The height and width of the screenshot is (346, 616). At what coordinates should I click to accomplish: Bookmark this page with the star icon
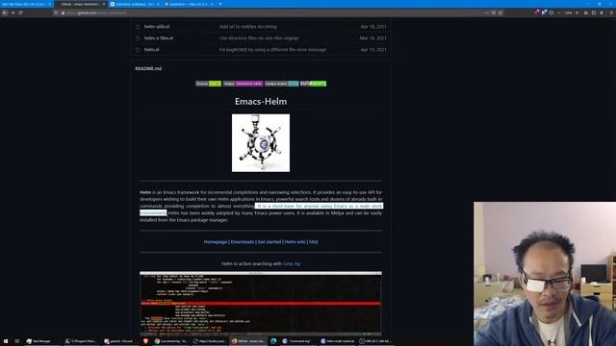point(500,12)
